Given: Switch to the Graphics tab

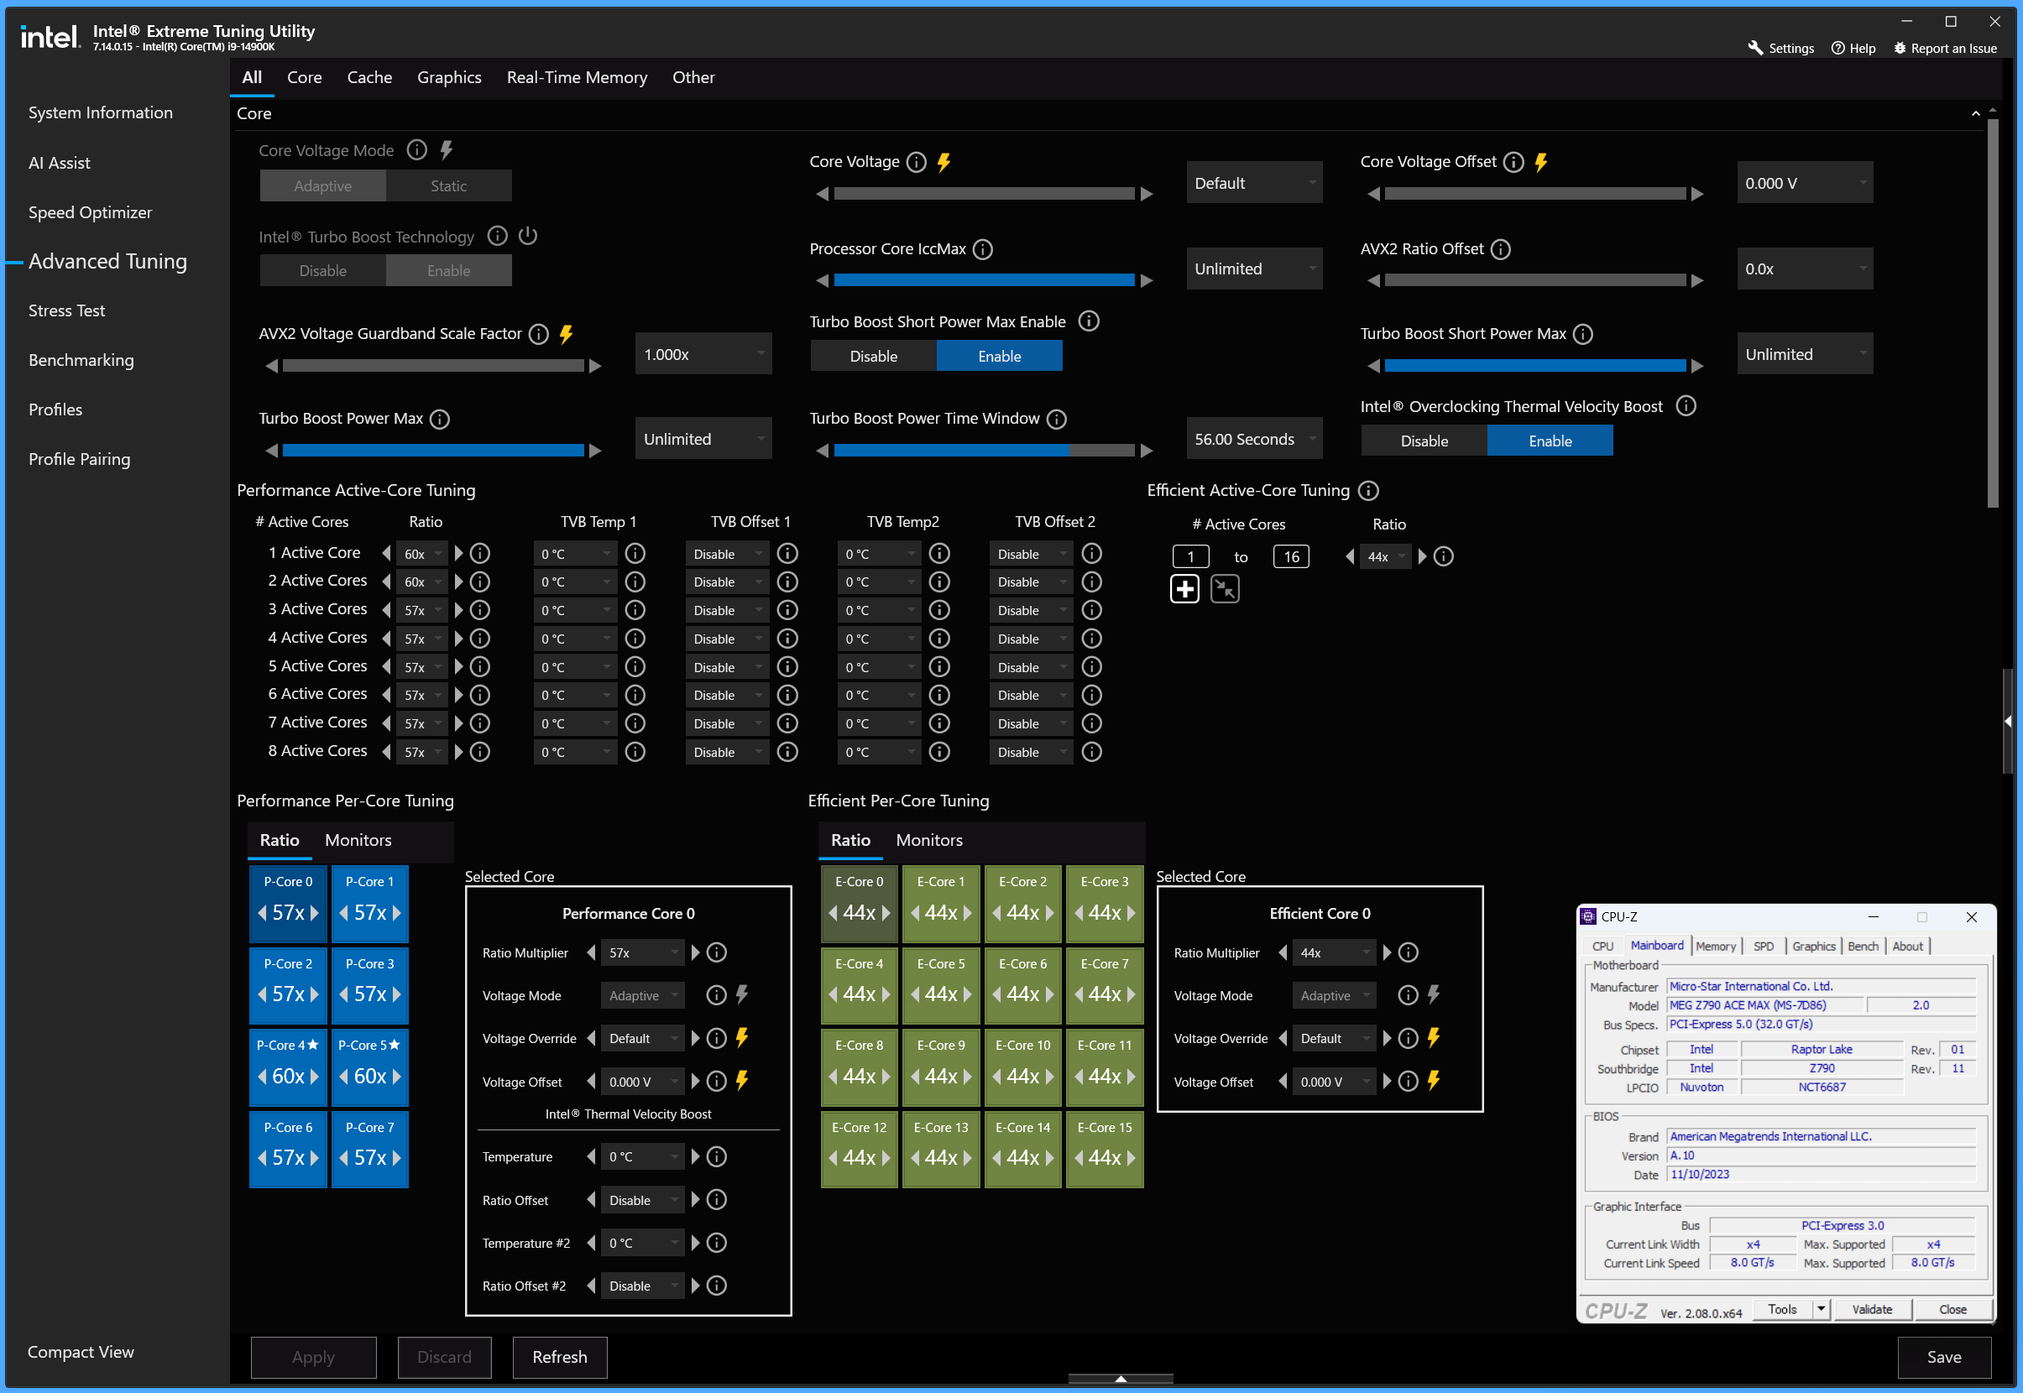Looking at the screenshot, I should click(x=449, y=77).
